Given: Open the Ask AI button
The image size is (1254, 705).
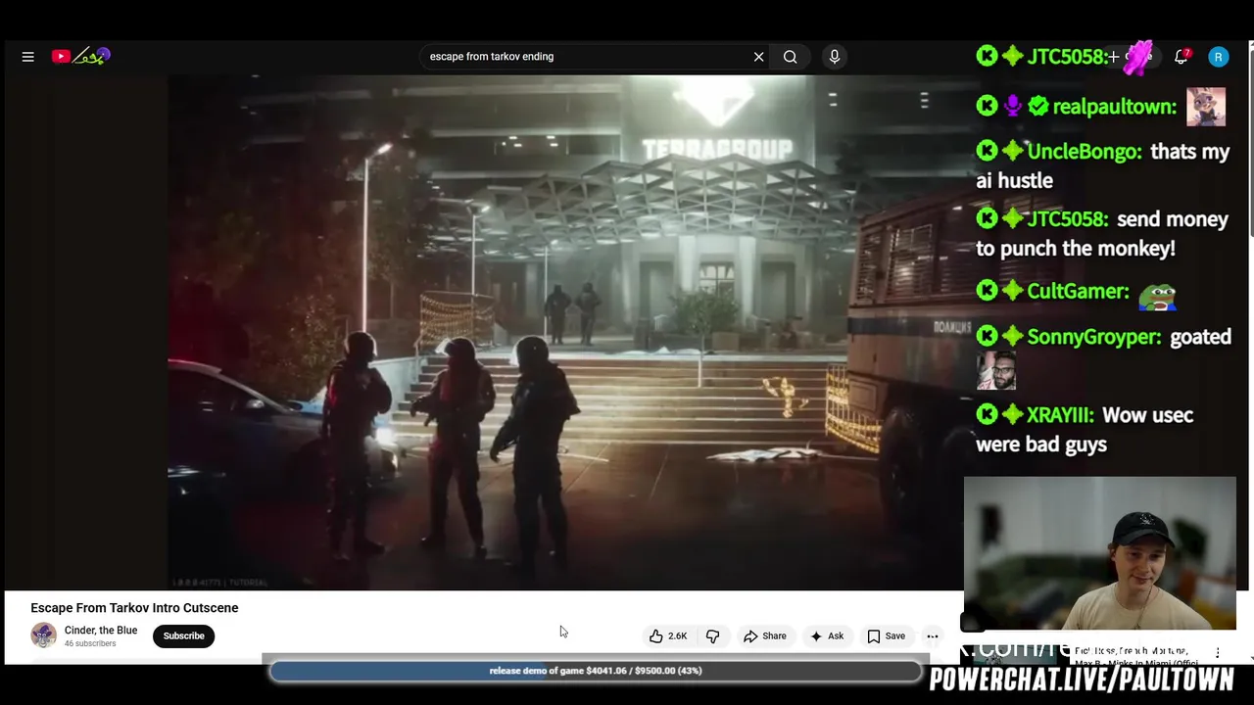Looking at the screenshot, I should (x=827, y=636).
